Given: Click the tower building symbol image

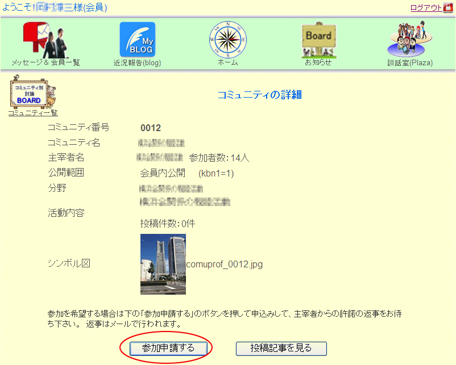Looking at the screenshot, I should tap(163, 264).
